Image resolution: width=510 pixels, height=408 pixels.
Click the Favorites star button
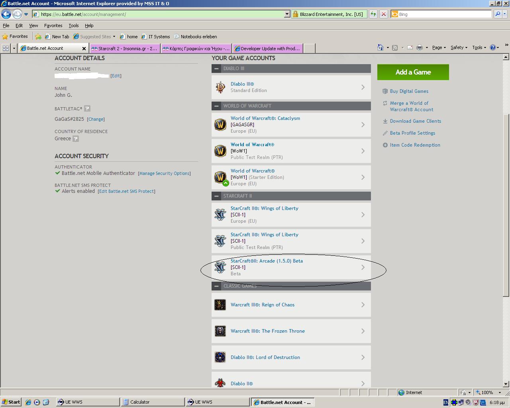15,36
